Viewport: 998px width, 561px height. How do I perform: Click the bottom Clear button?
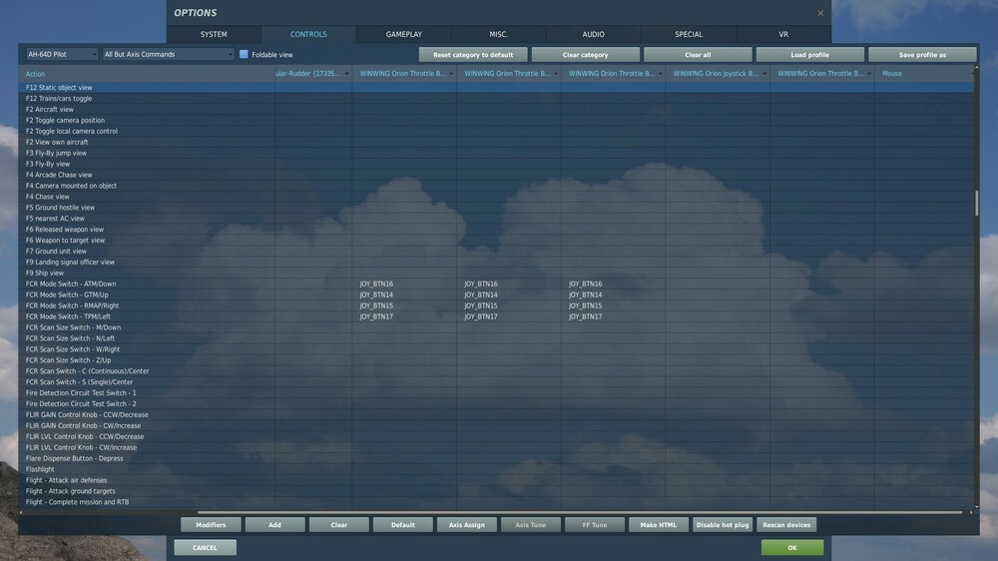pos(339,525)
